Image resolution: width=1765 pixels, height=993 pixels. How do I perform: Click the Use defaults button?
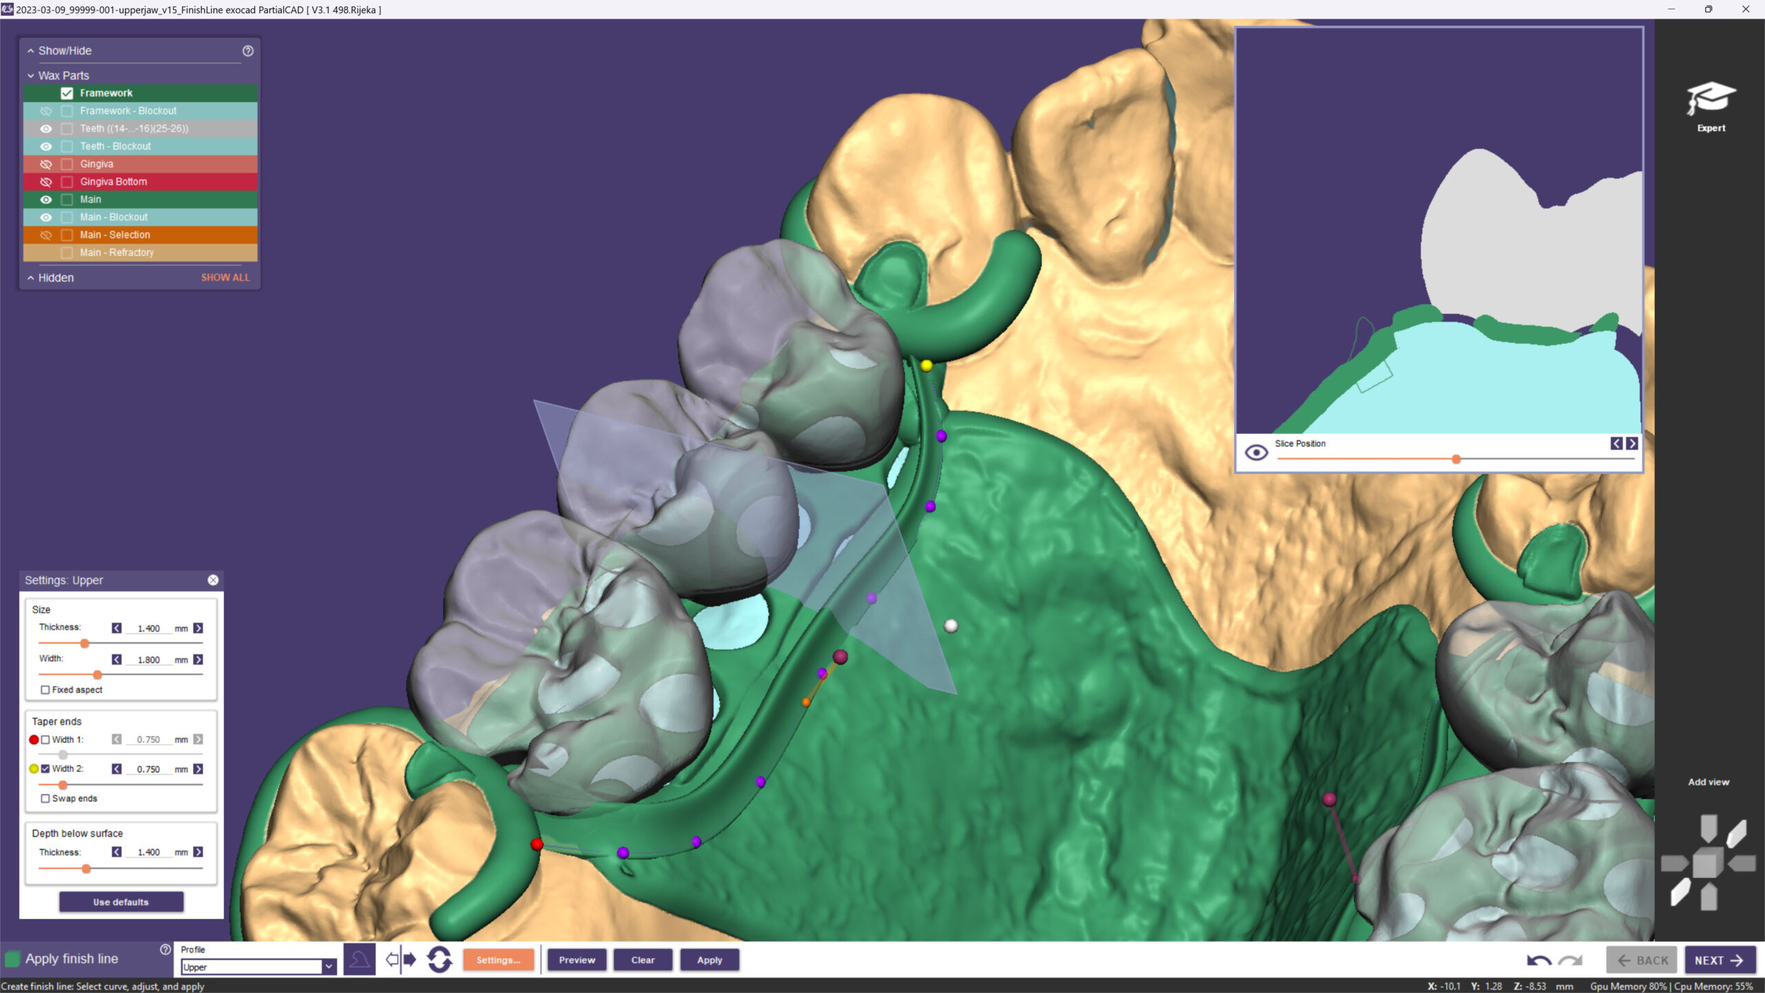pos(121,902)
